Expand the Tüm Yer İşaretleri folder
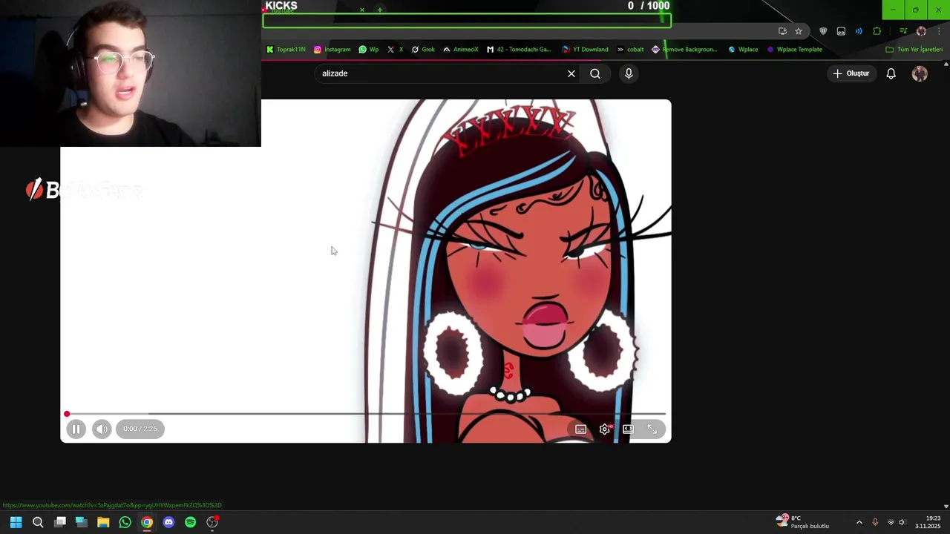The image size is (950, 534). coord(914,50)
